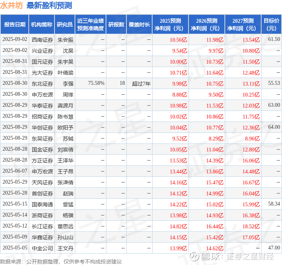Click 国金证券 institution cell

42,150
